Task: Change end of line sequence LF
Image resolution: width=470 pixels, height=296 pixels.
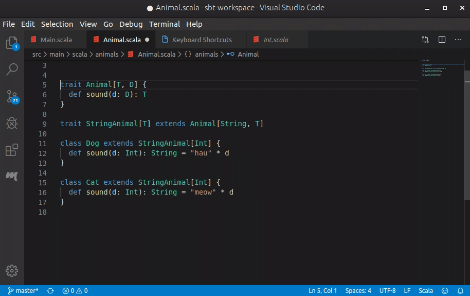Action: pos(407,291)
